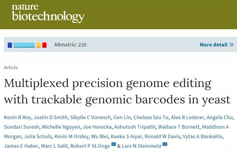Click author James E Haber
The image size is (237, 154).
click(x=21, y=146)
